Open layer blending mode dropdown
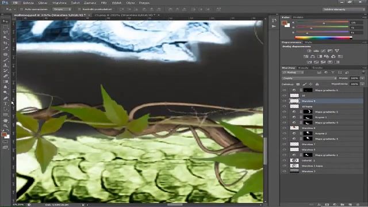This screenshot has width=368, height=207. click(x=309, y=78)
